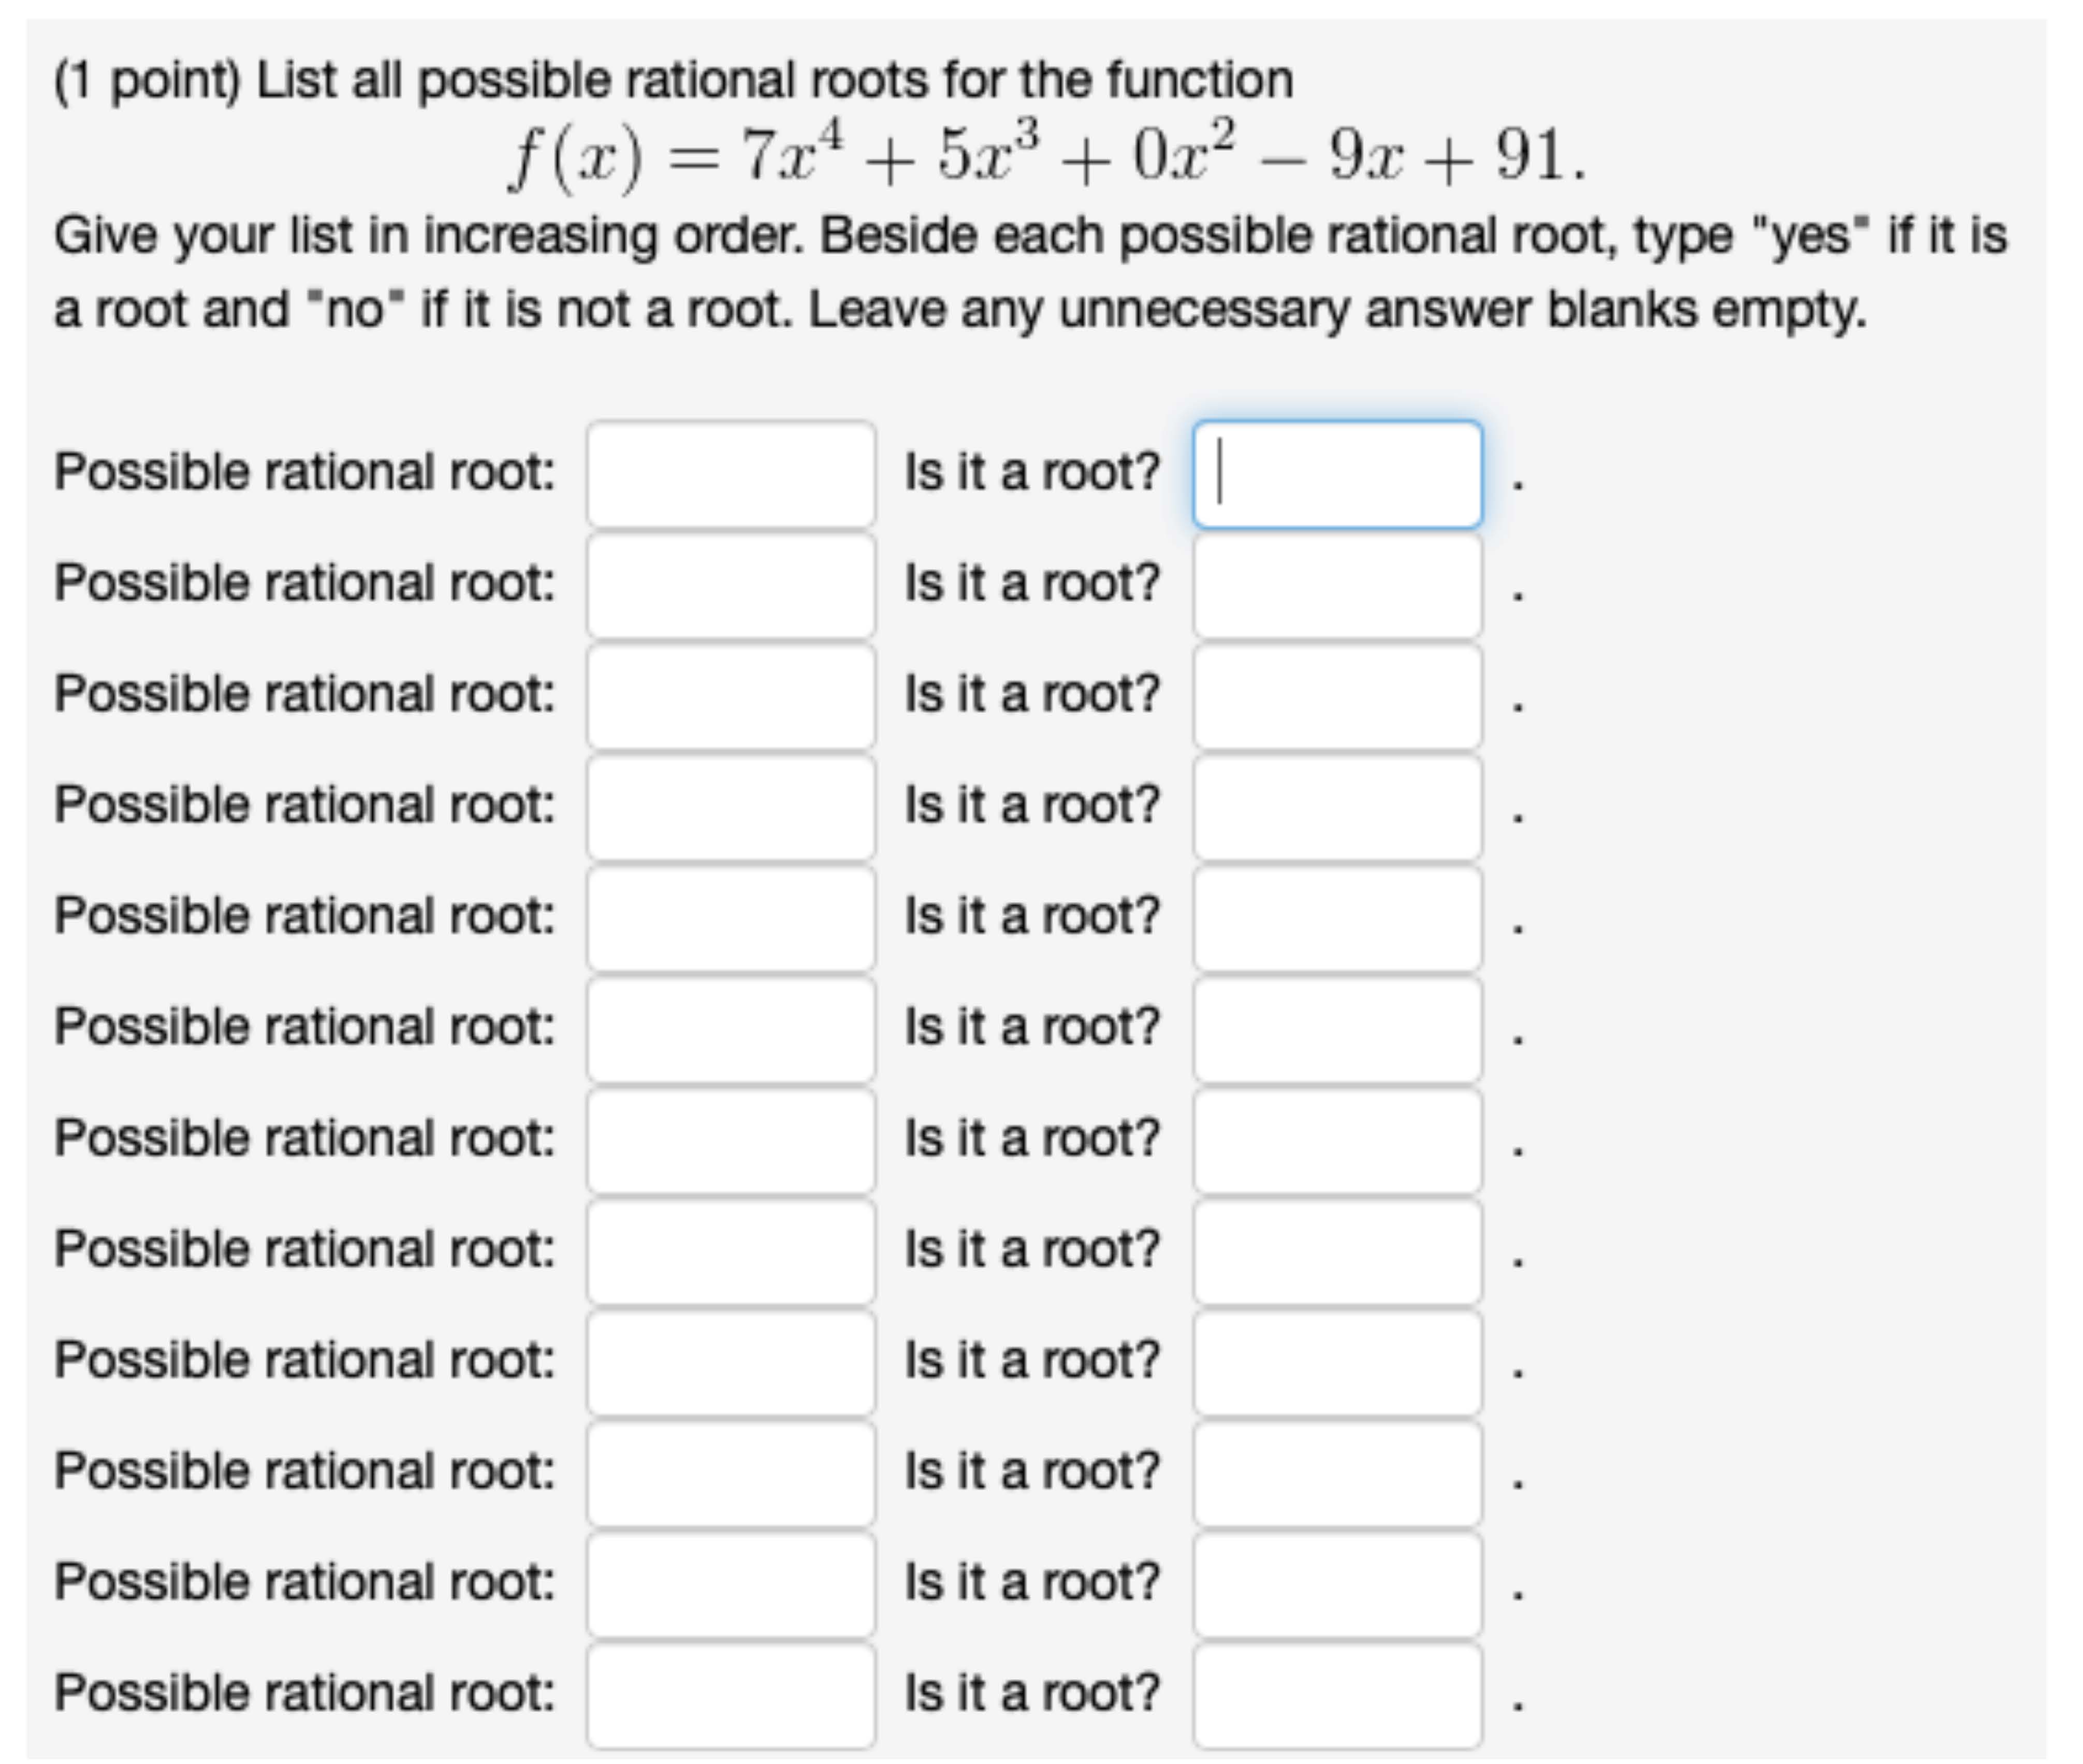This screenshot has width=2083, height=1764.
Task: Click the last 'Is it a root?' field
Action: pyautogui.click(x=1337, y=1695)
